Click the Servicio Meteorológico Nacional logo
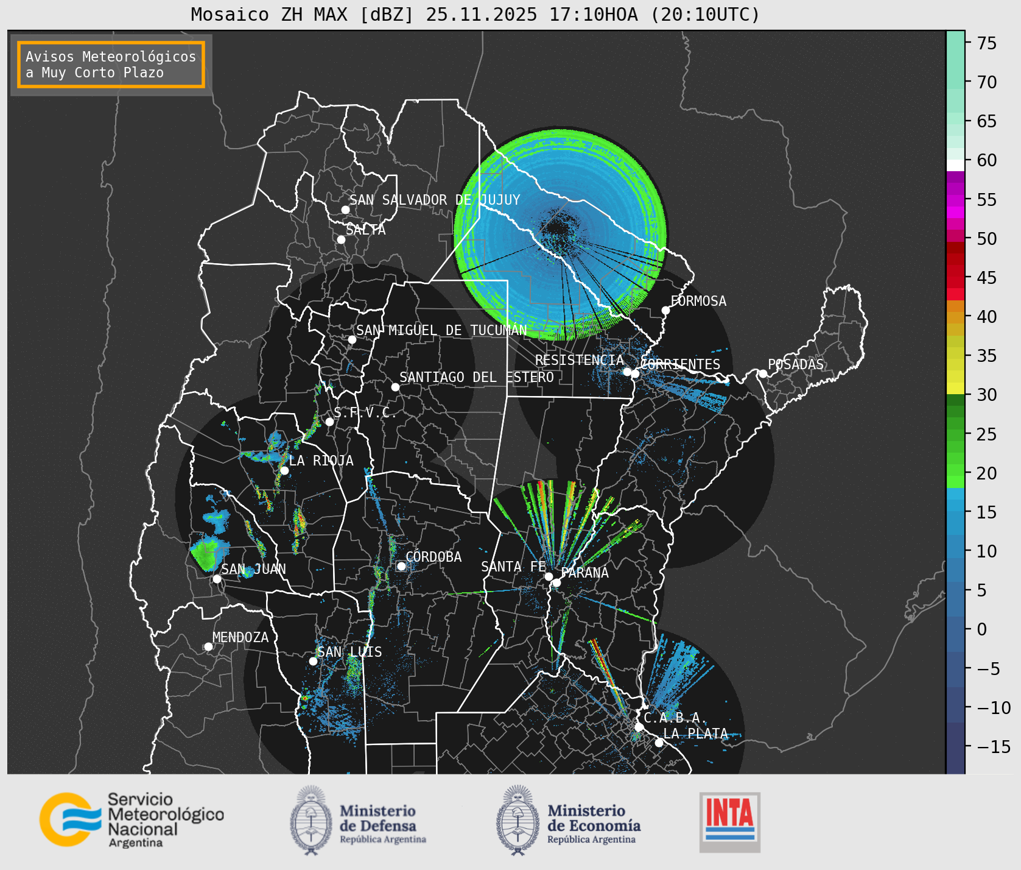 tap(132, 819)
